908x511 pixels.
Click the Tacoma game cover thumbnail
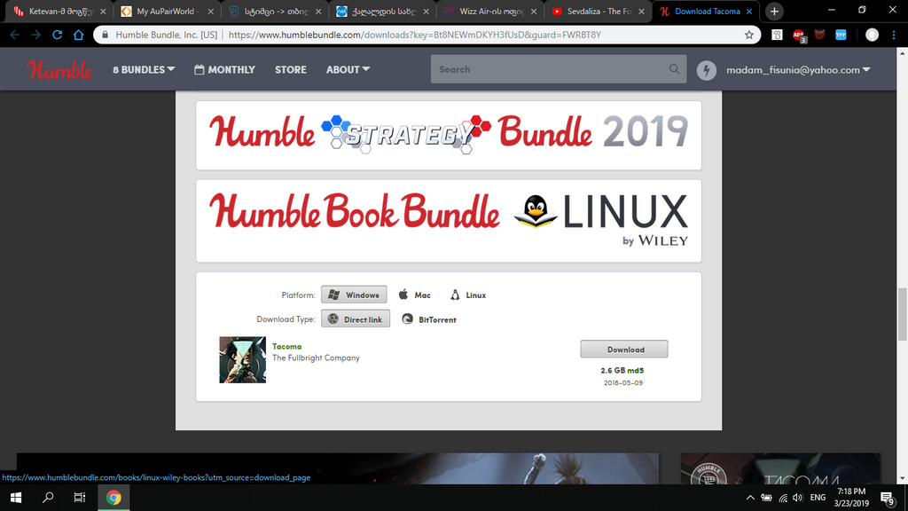point(243,360)
